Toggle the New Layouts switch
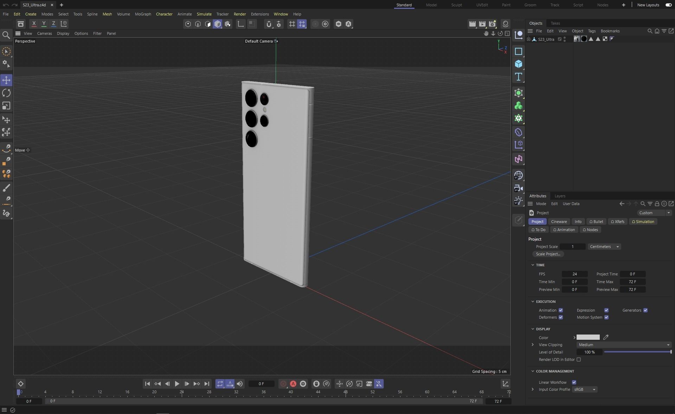Image resolution: width=675 pixels, height=414 pixels. [668, 5]
